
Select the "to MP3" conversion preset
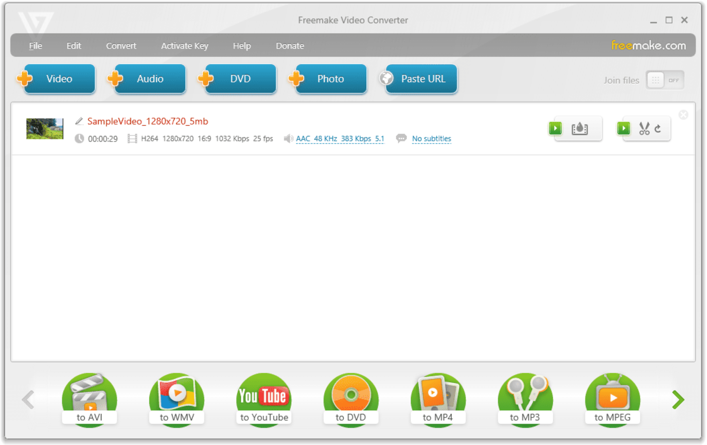[x=525, y=400]
